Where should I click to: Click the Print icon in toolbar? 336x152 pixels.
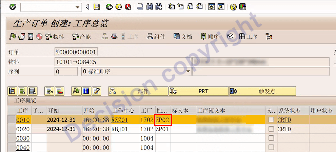140,7
